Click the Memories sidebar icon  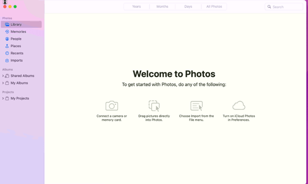click(7, 32)
